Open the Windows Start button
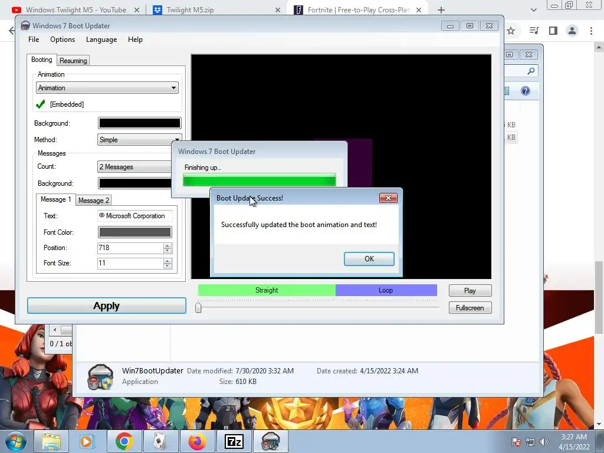604x453 pixels. 16,441
